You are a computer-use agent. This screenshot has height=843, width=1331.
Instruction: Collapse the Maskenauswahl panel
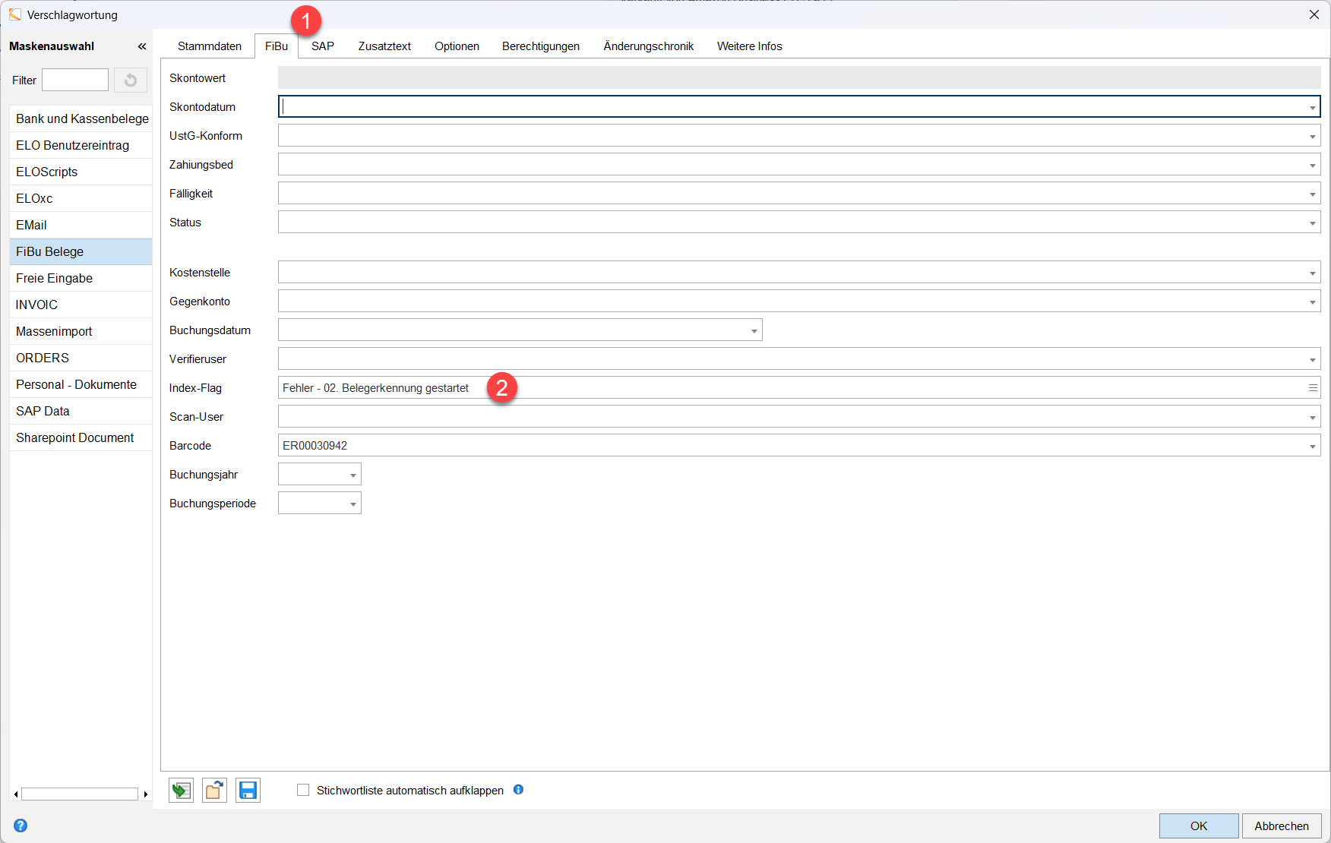click(x=141, y=46)
